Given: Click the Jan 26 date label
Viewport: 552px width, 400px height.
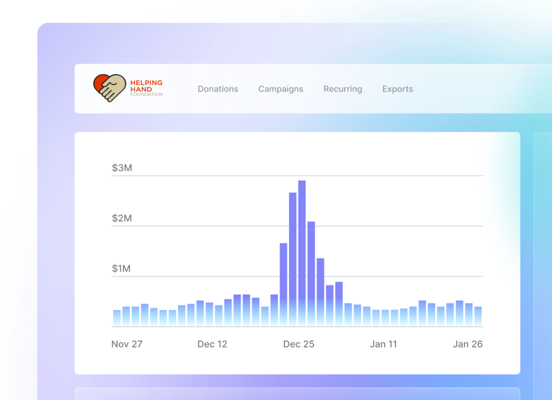Looking at the screenshot, I should click(467, 344).
